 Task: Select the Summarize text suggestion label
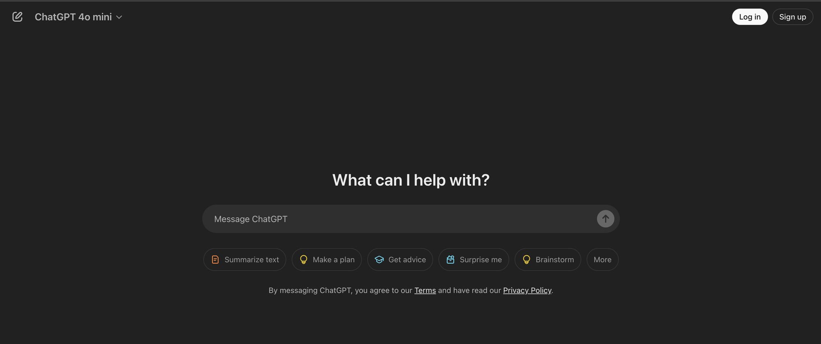pyautogui.click(x=252, y=259)
